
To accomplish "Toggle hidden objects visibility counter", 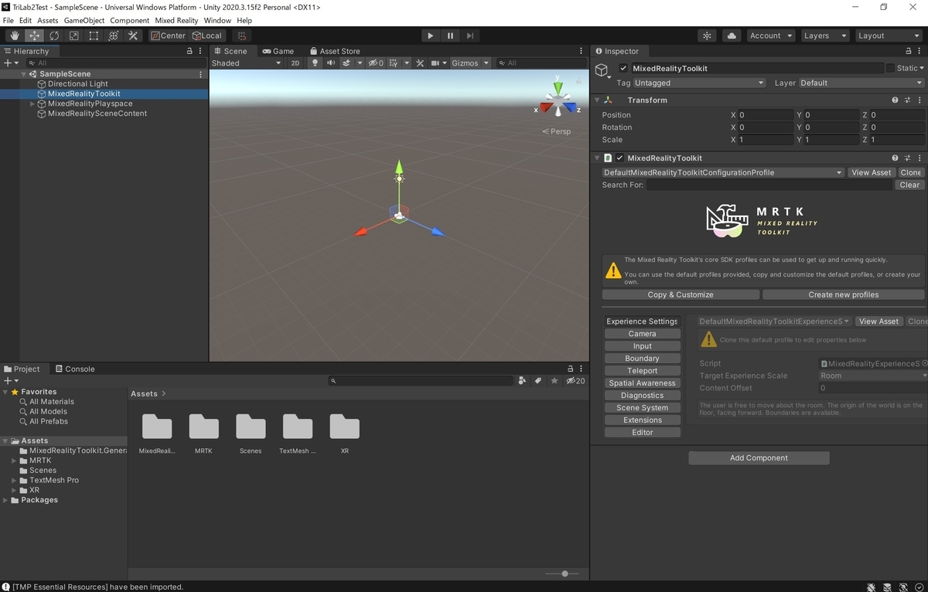I will (x=376, y=63).
